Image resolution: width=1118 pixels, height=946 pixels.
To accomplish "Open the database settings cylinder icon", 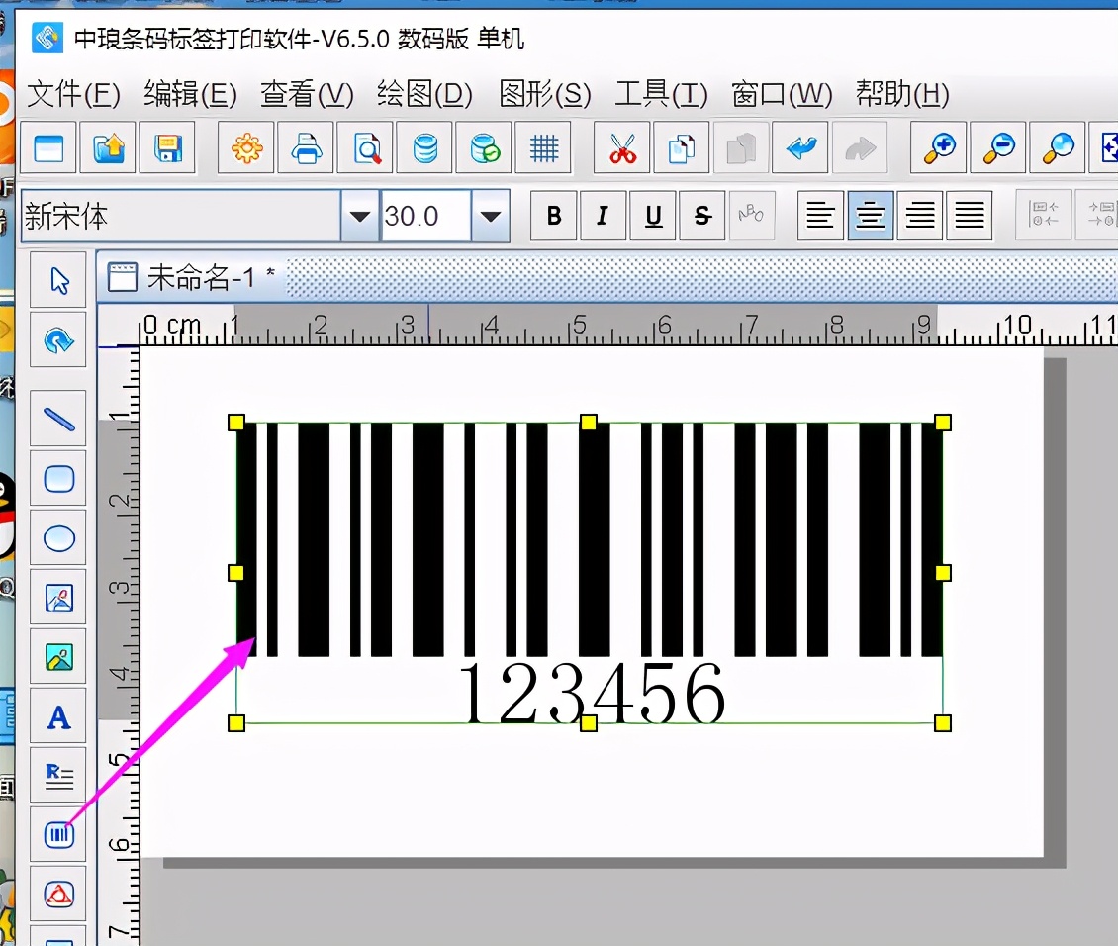I will point(424,147).
